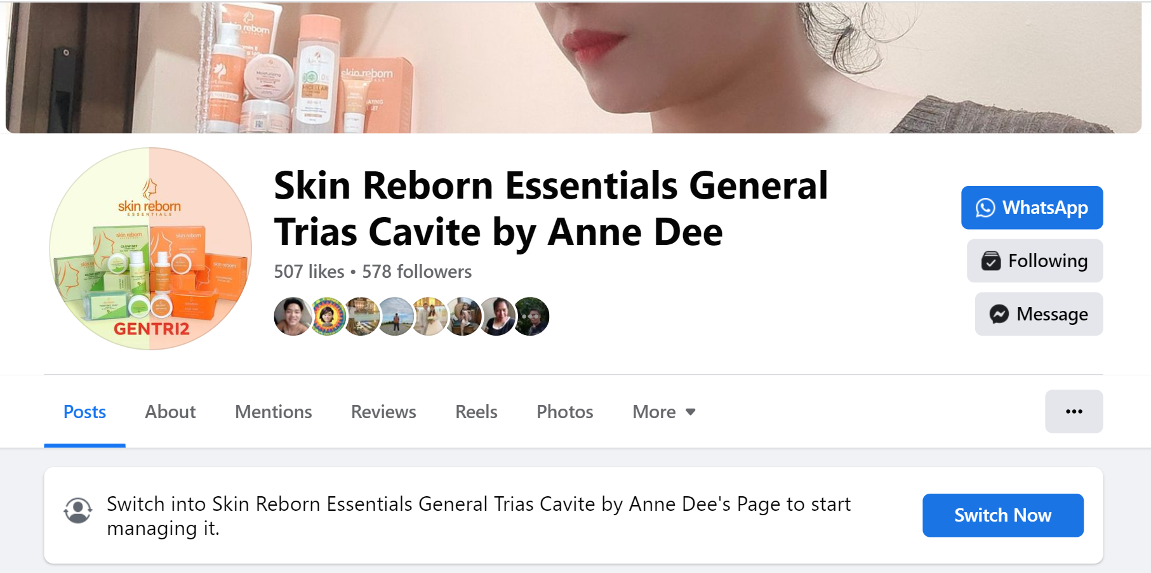Image resolution: width=1151 pixels, height=573 pixels.
Task: Select the Photos tab
Action: (x=564, y=412)
